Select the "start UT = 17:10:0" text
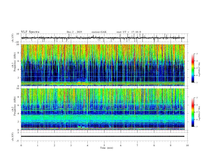 (129, 32)
